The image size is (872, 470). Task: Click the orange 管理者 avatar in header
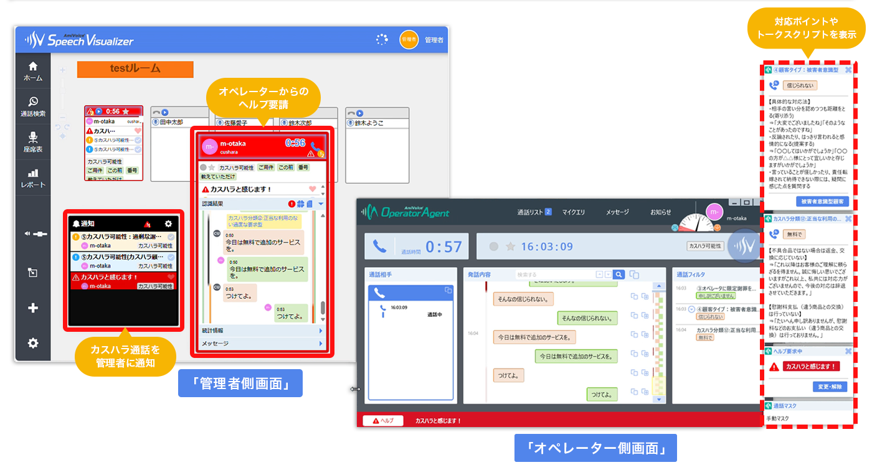(x=409, y=39)
